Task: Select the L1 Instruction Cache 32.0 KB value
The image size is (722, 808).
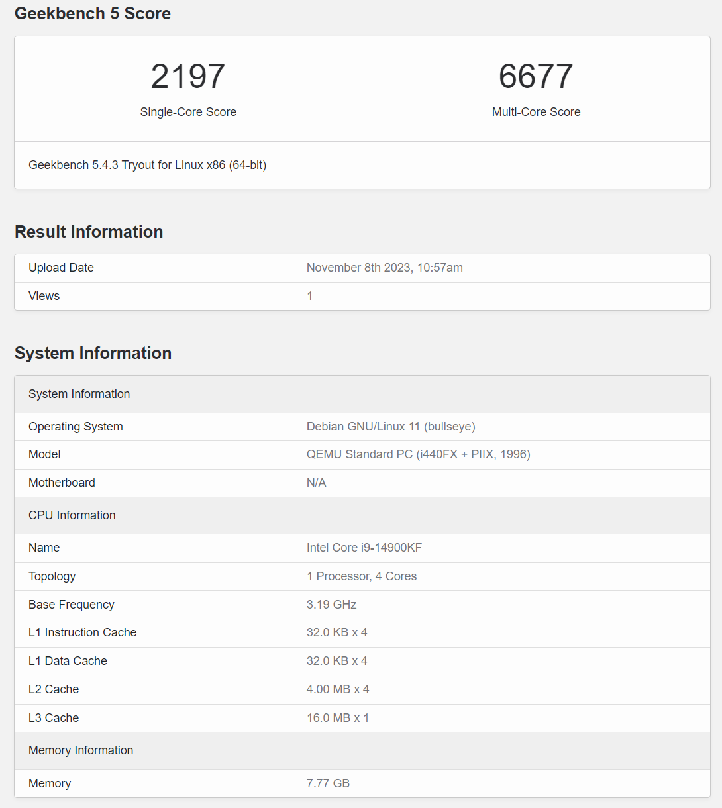Action: pyautogui.click(x=336, y=632)
